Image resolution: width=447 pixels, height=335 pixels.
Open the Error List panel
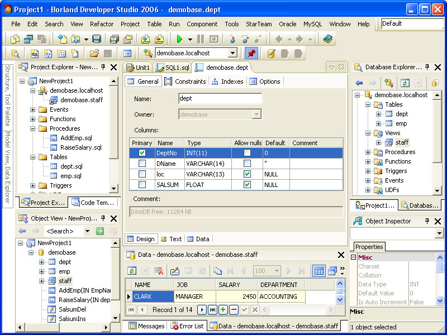(x=189, y=326)
